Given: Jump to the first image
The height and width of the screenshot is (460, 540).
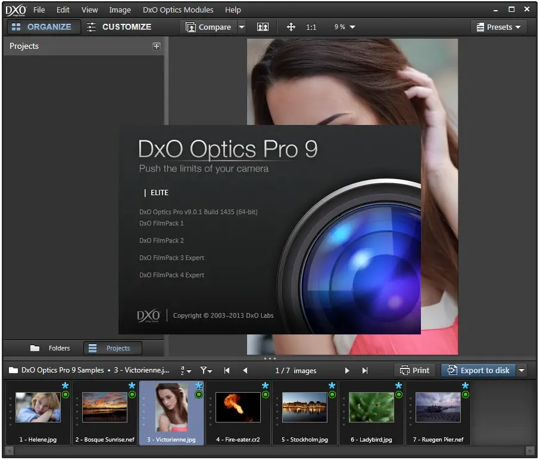Looking at the screenshot, I should tap(227, 371).
